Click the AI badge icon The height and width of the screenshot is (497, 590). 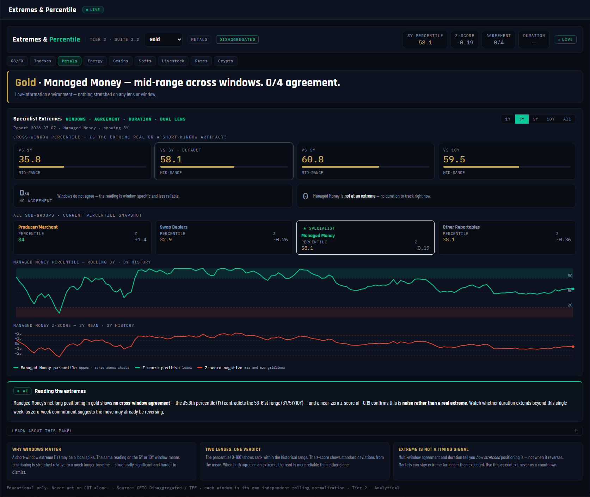pos(23,391)
